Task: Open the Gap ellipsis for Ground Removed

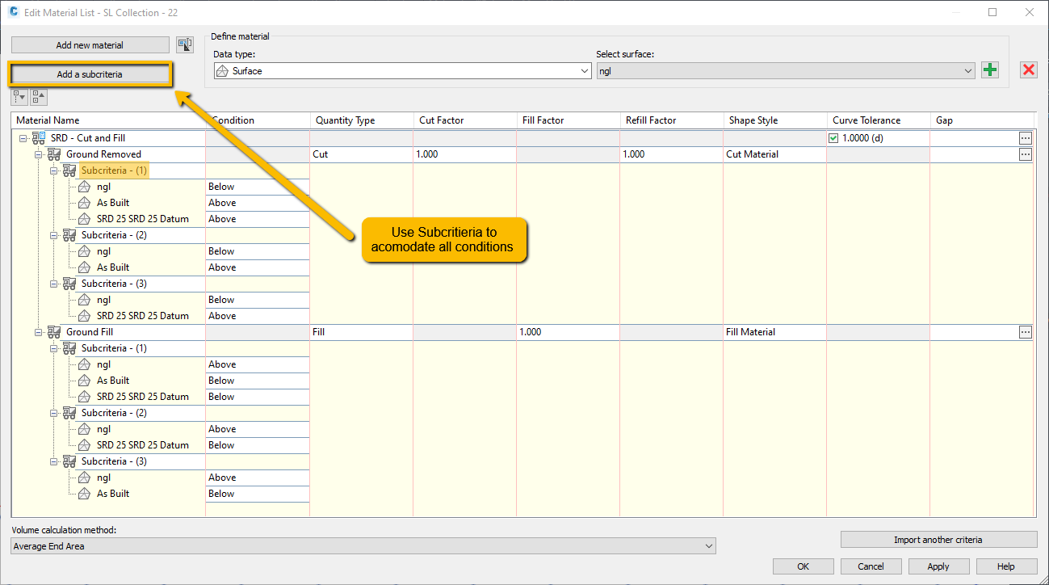Action: click(1025, 154)
